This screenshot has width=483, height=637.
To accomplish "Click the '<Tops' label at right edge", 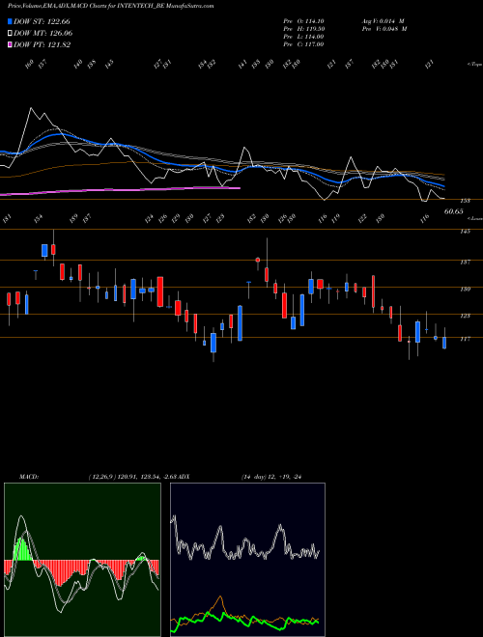I will click(474, 65).
